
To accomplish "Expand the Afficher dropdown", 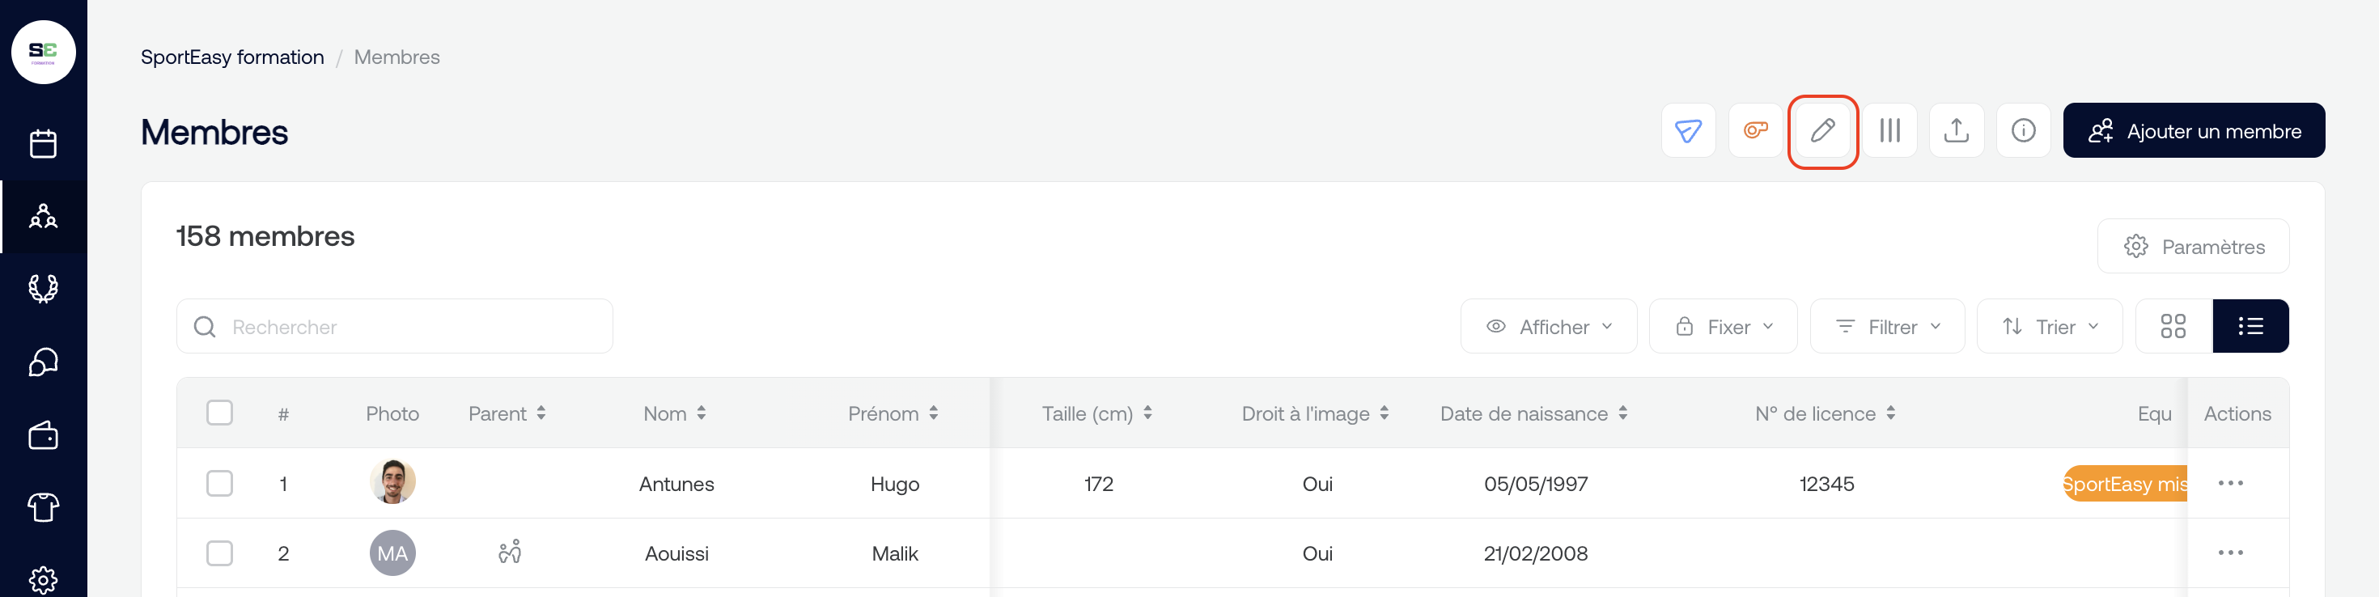I will pyautogui.click(x=1548, y=327).
